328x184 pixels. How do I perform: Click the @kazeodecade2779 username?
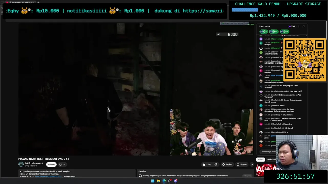coord(278,132)
